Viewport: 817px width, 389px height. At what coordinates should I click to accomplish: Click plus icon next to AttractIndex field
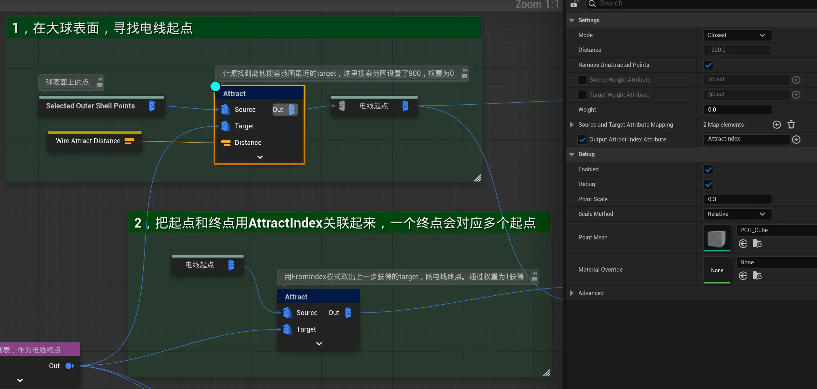(796, 139)
